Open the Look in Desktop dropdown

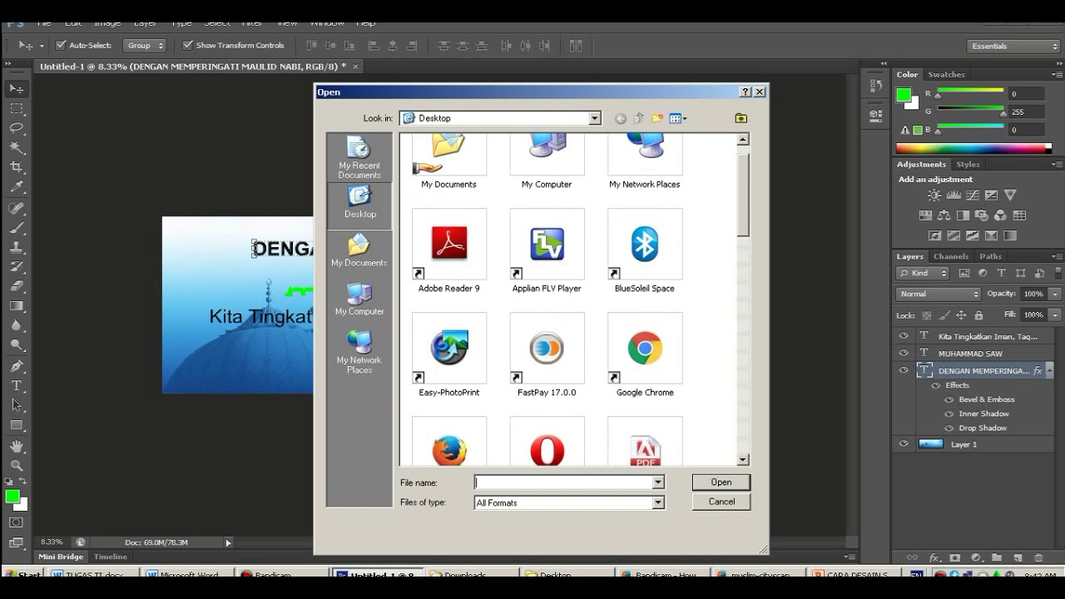point(595,118)
